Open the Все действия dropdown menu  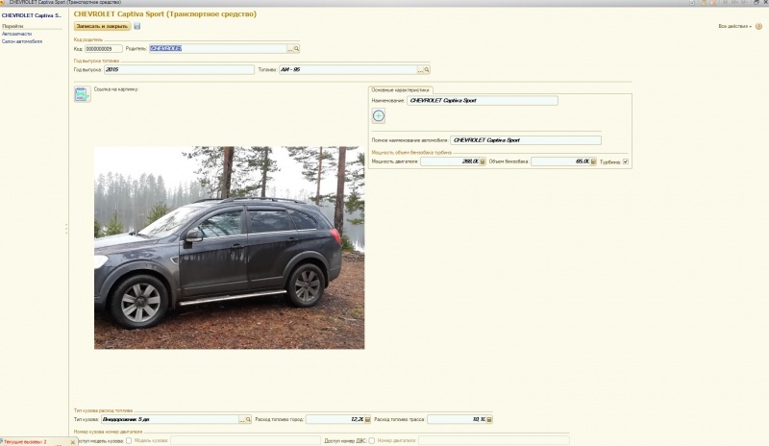click(x=734, y=26)
